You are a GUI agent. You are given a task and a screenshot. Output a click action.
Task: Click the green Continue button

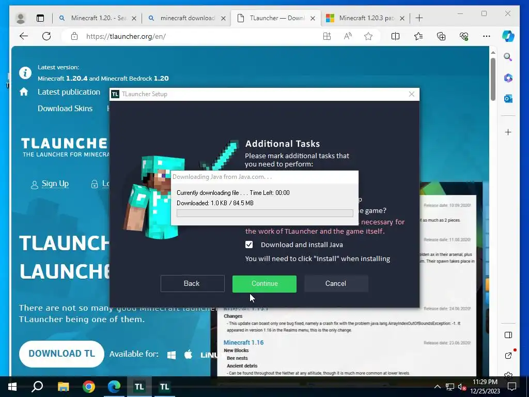click(264, 284)
